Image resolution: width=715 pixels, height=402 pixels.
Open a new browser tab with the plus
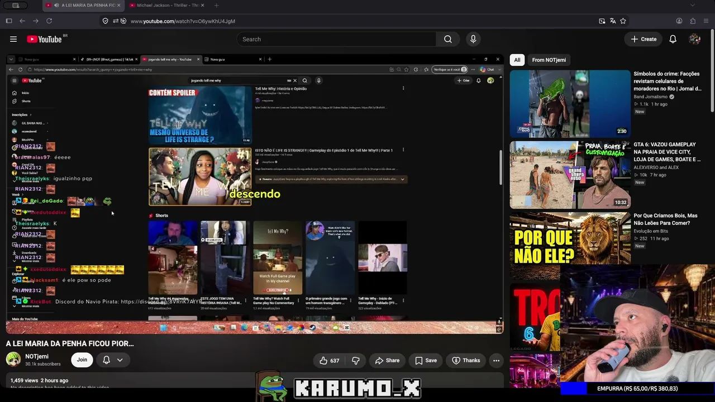216,6
